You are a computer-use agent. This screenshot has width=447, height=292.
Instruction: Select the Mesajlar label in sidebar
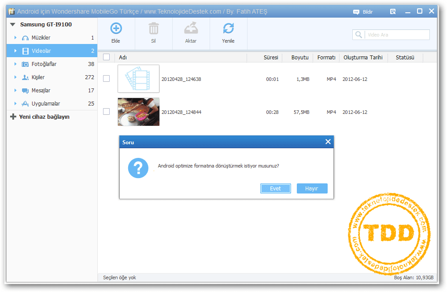tap(41, 90)
